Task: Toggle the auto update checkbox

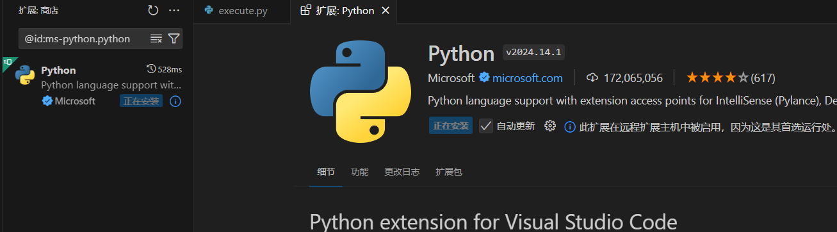Action: click(486, 126)
